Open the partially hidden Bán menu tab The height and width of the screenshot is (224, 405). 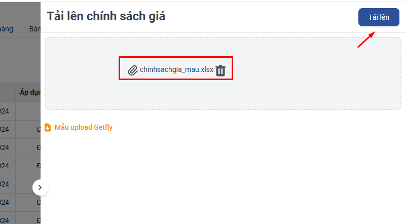click(34, 29)
